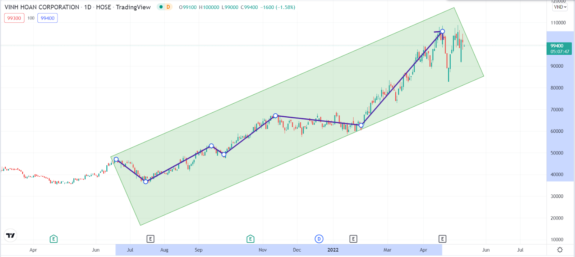The height and width of the screenshot is (257, 575).
Task: Open green earnings E marker before Nov
Action: (250, 239)
